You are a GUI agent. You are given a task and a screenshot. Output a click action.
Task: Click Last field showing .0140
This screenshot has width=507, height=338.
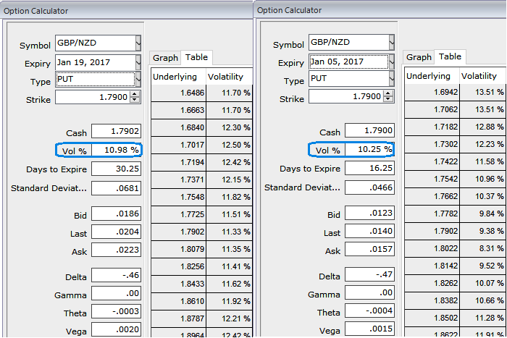click(x=369, y=231)
